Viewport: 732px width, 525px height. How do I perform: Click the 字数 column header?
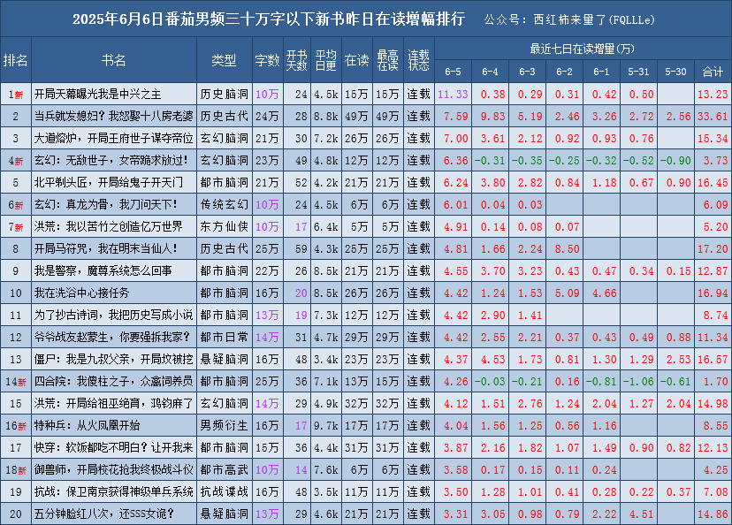click(268, 60)
